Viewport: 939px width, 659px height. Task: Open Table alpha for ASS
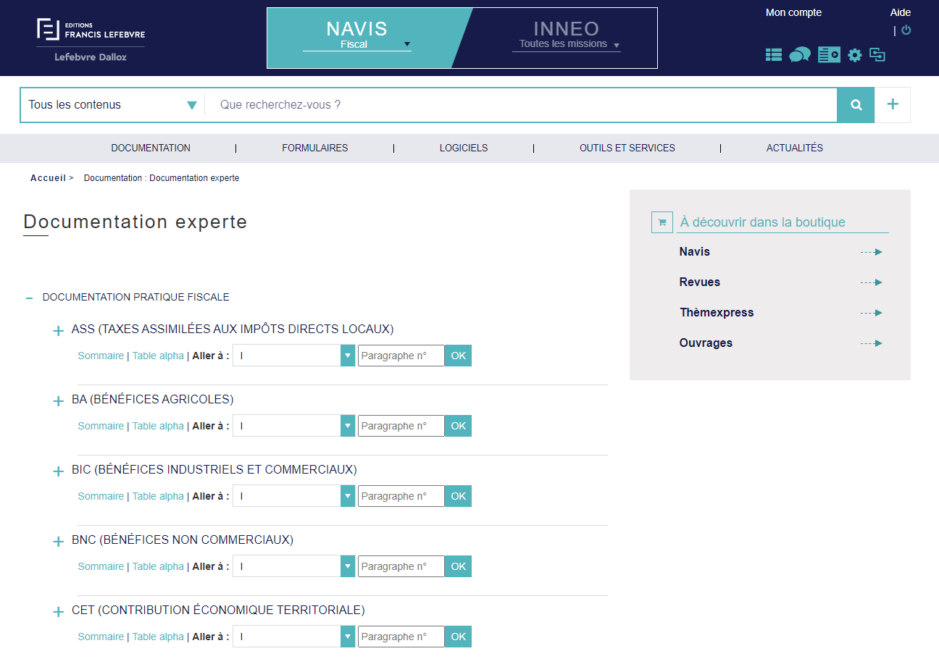(x=158, y=356)
